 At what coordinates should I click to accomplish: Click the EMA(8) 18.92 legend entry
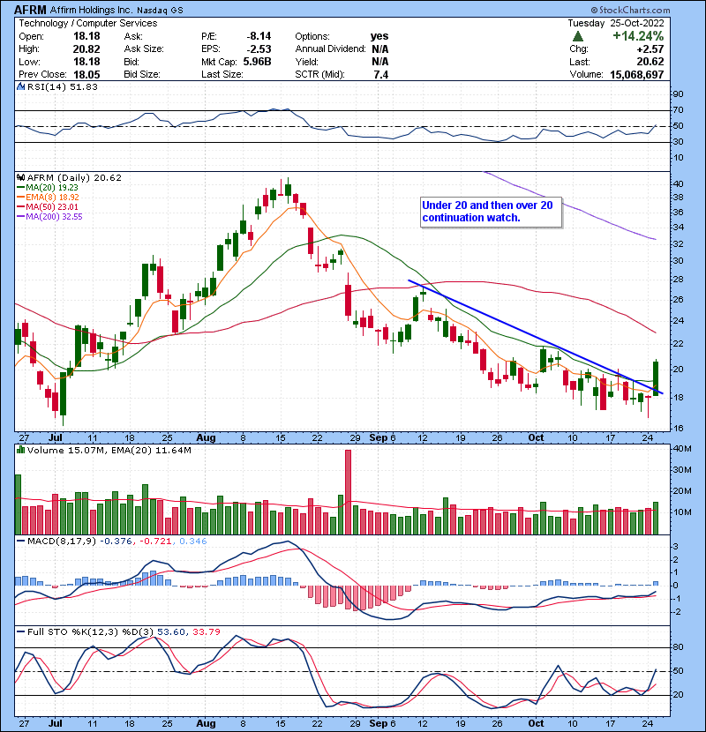coord(49,198)
